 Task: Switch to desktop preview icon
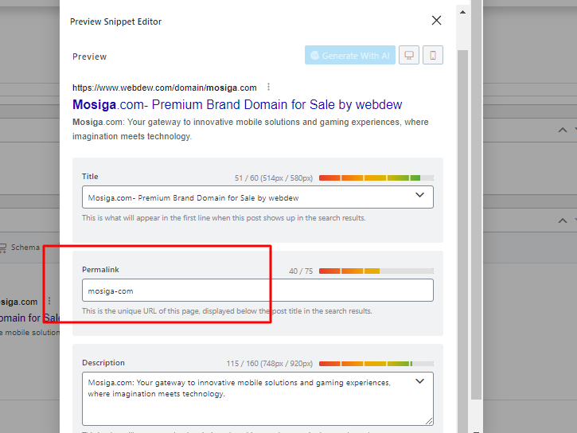[x=409, y=55]
